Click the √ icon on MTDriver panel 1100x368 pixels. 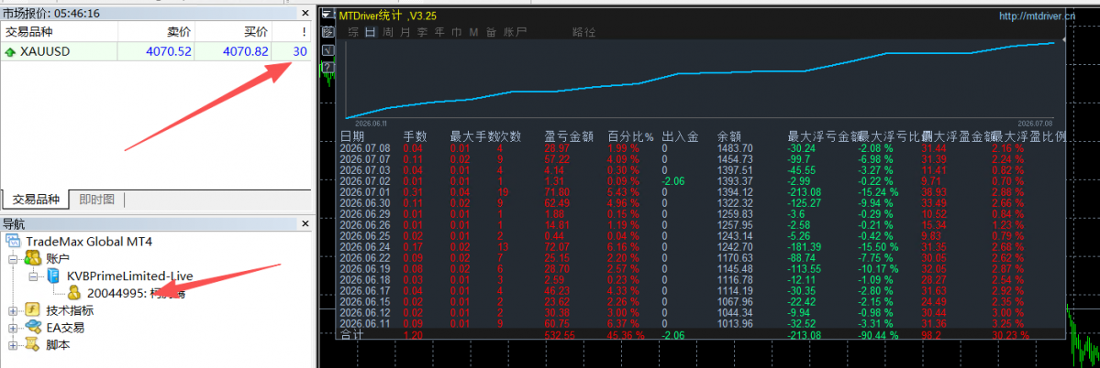(327, 49)
